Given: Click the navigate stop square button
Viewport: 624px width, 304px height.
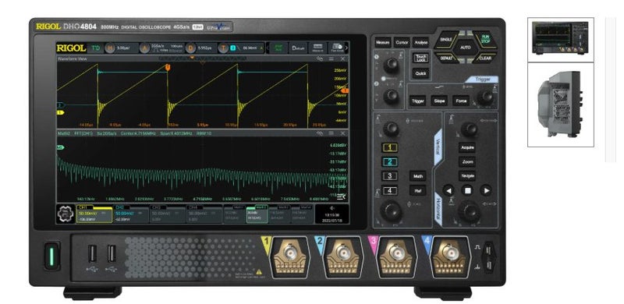Looking at the screenshot, I should (467, 191).
